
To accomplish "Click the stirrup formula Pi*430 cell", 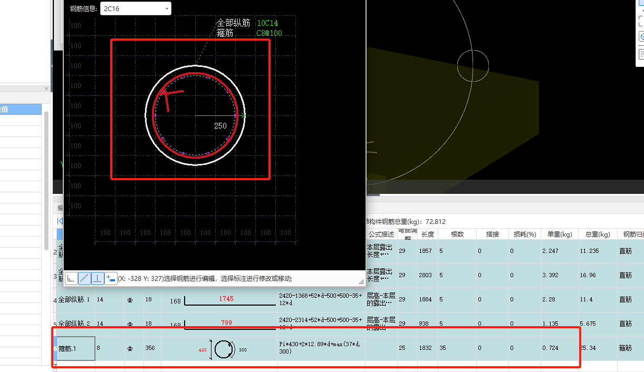I will point(321,348).
